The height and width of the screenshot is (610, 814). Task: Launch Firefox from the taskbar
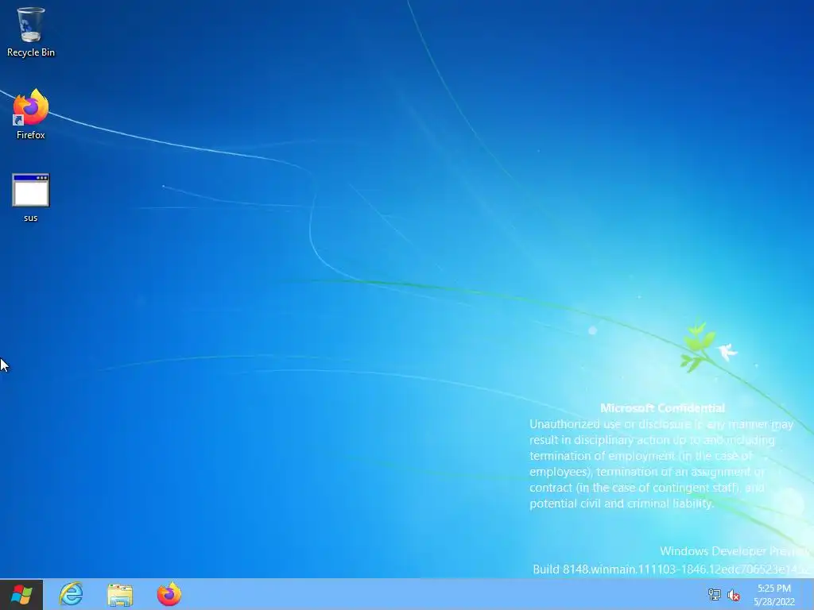[x=169, y=594]
